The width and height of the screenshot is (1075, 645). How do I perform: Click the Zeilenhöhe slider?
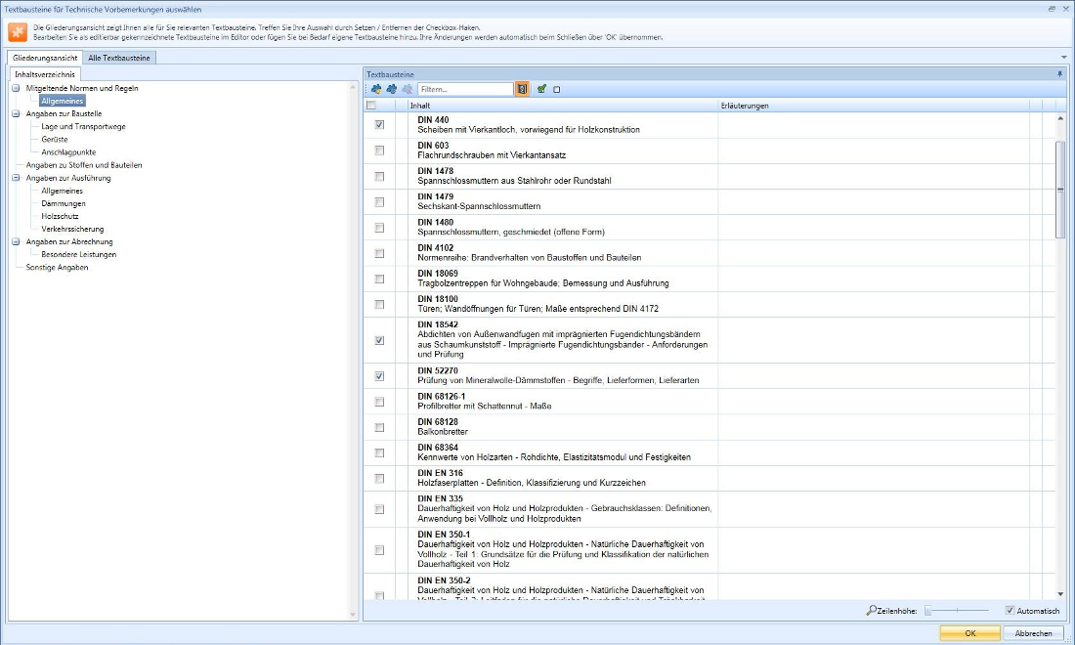(957, 611)
